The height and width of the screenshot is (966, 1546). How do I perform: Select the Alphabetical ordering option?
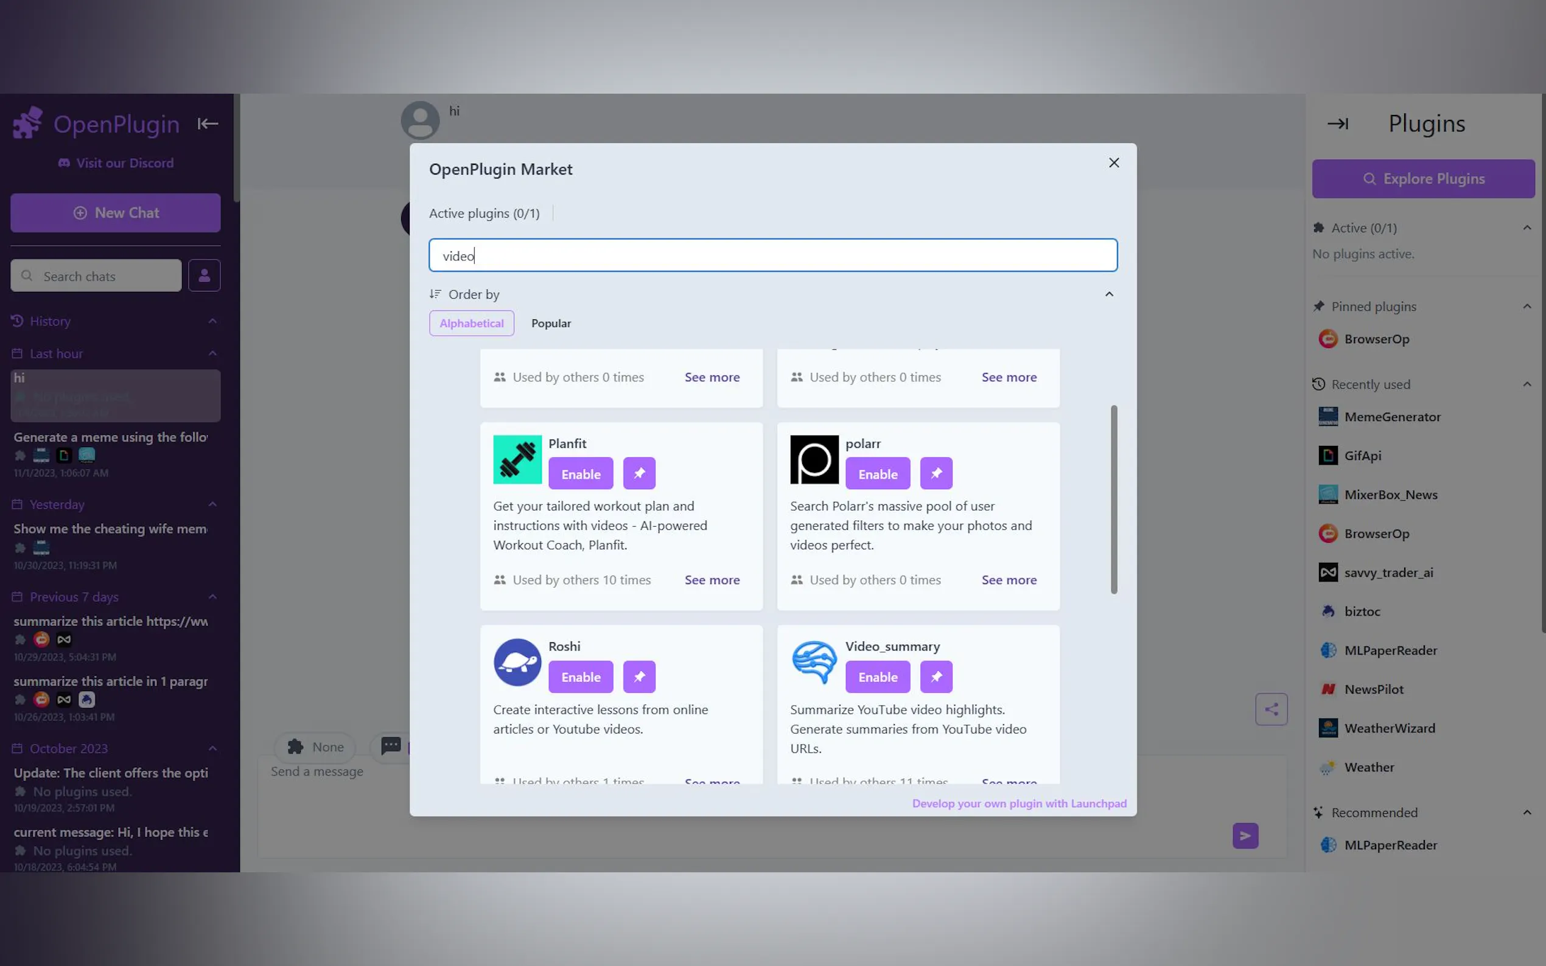tap(471, 323)
